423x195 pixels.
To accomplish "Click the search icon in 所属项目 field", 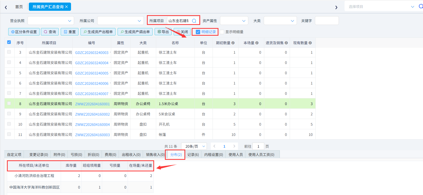I will [194, 21].
